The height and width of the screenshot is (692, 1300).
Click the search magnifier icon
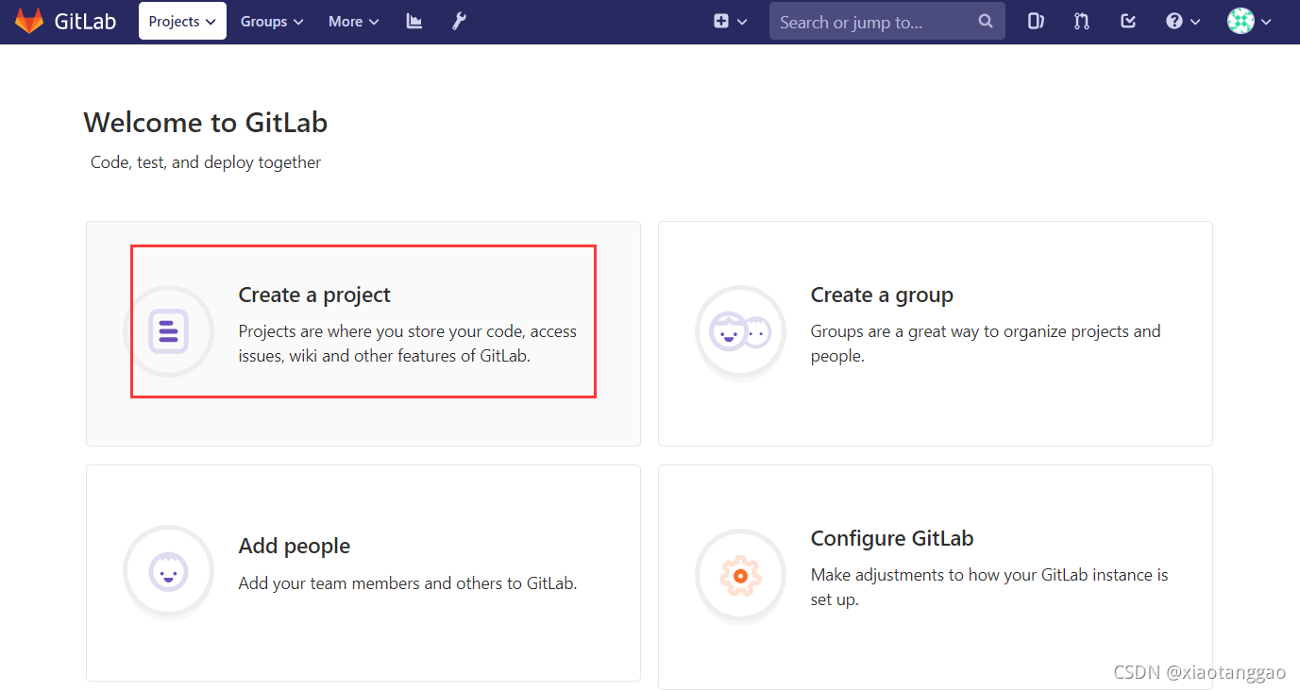(x=986, y=21)
